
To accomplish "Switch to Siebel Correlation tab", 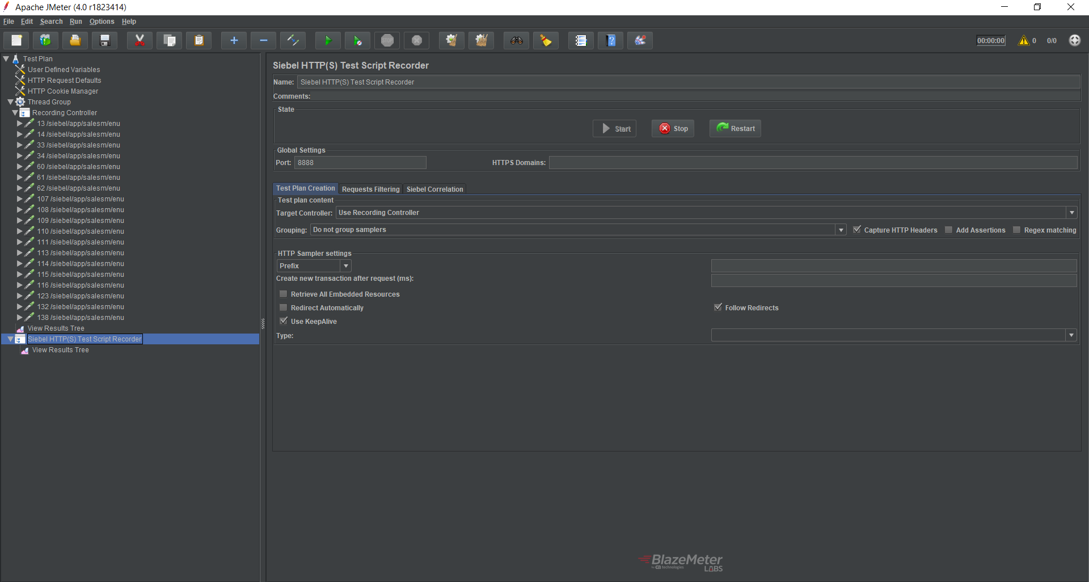I will point(434,189).
